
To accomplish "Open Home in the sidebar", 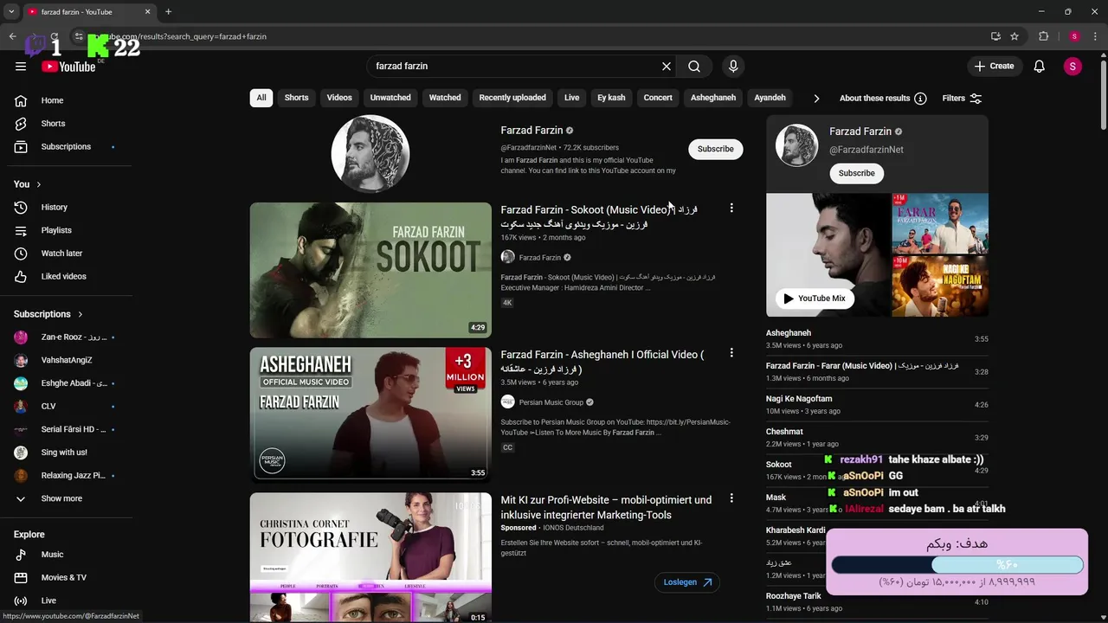I will pyautogui.click(x=67, y=100).
